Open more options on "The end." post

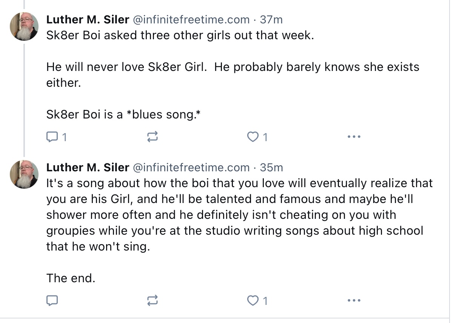[x=354, y=300]
